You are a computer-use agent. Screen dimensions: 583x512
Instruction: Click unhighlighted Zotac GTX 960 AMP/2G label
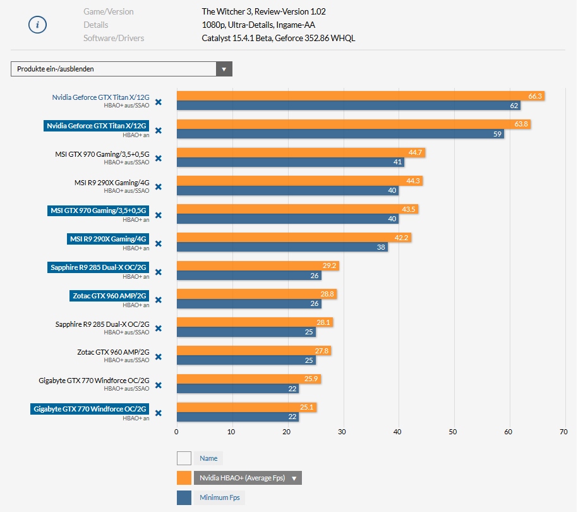click(x=114, y=352)
